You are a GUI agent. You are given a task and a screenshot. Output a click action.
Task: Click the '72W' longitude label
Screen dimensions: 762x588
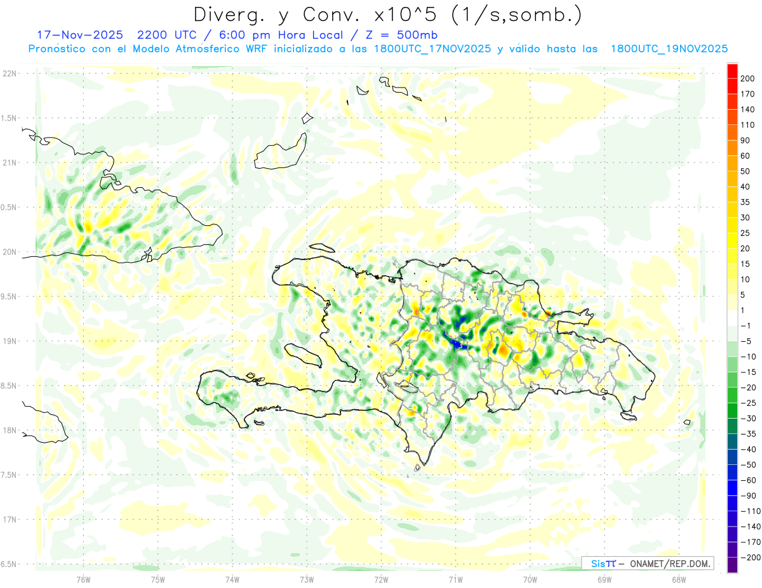point(381,580)
